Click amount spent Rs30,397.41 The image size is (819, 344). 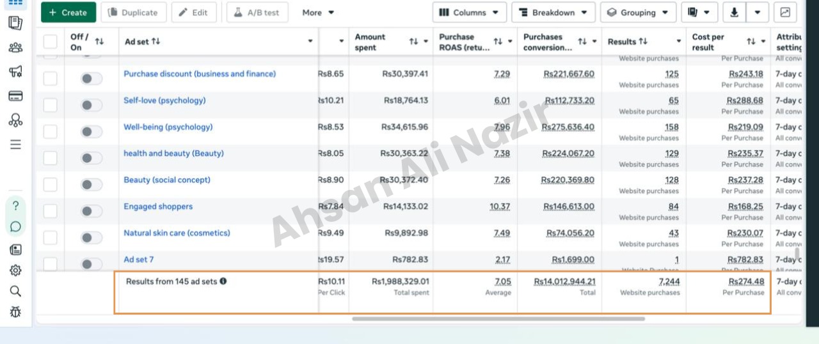pyautogui.click(x=404, y=74)
